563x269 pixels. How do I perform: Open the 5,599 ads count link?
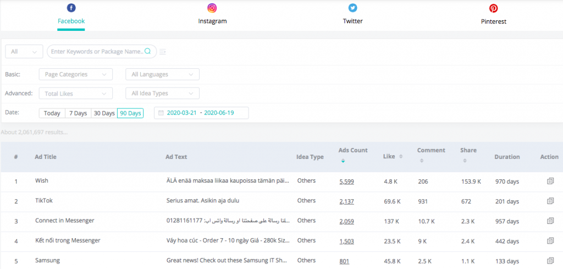pos(346,182)
